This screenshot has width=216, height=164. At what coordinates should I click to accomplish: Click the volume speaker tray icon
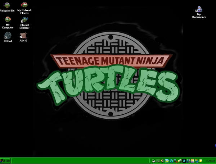[162, 161]
